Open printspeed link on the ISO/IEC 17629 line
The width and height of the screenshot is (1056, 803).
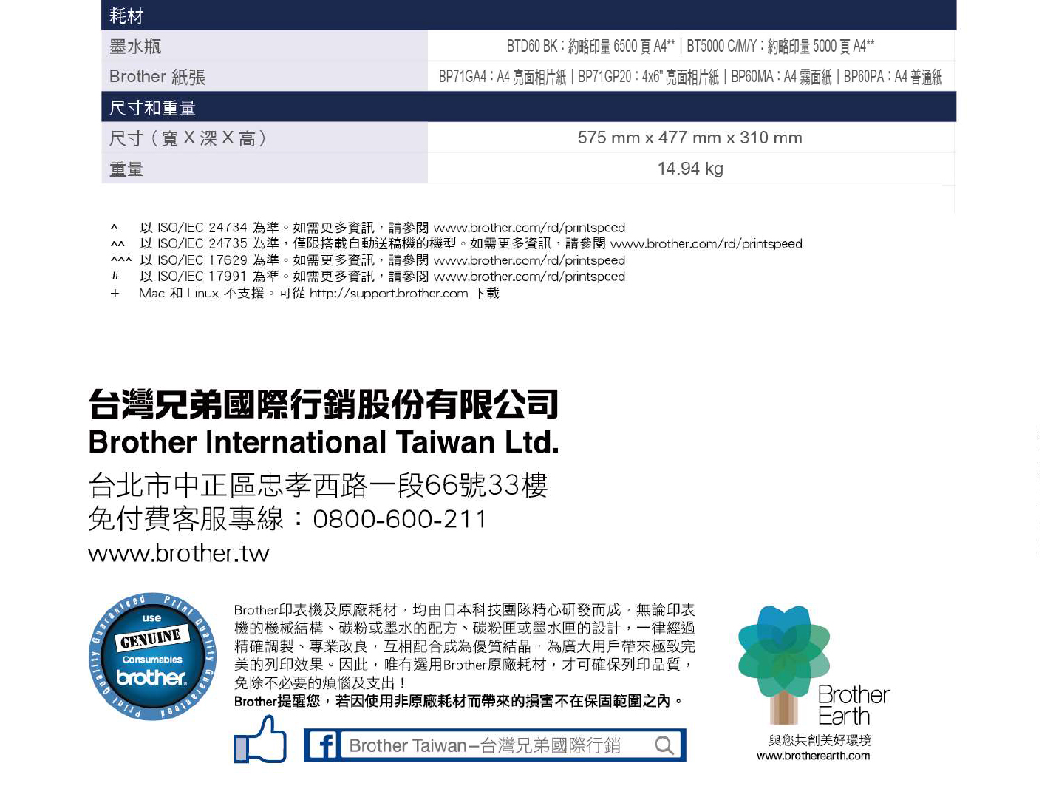(529, 260)
